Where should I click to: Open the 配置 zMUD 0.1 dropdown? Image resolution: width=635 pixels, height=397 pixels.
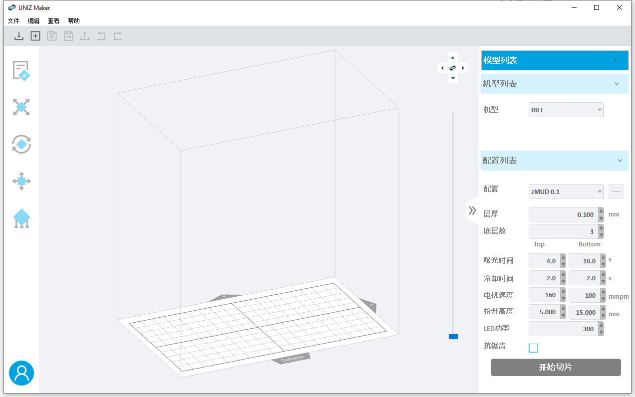[566, 192]
